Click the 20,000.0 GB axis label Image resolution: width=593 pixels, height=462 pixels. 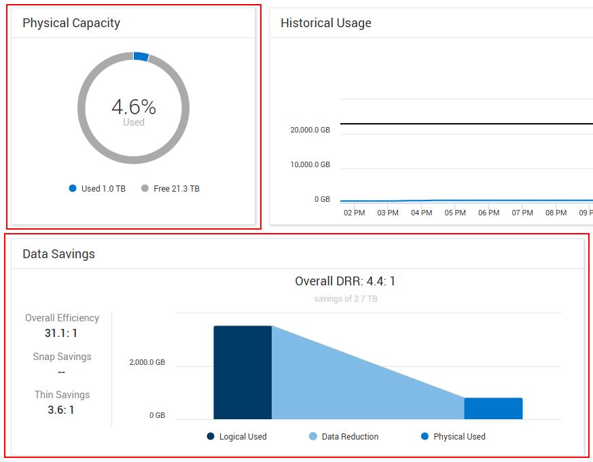[x=310, y=130]
